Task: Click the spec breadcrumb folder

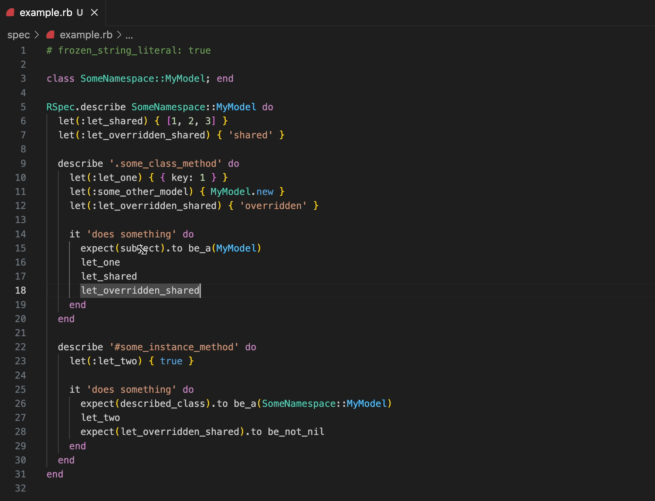Action: 18,35
